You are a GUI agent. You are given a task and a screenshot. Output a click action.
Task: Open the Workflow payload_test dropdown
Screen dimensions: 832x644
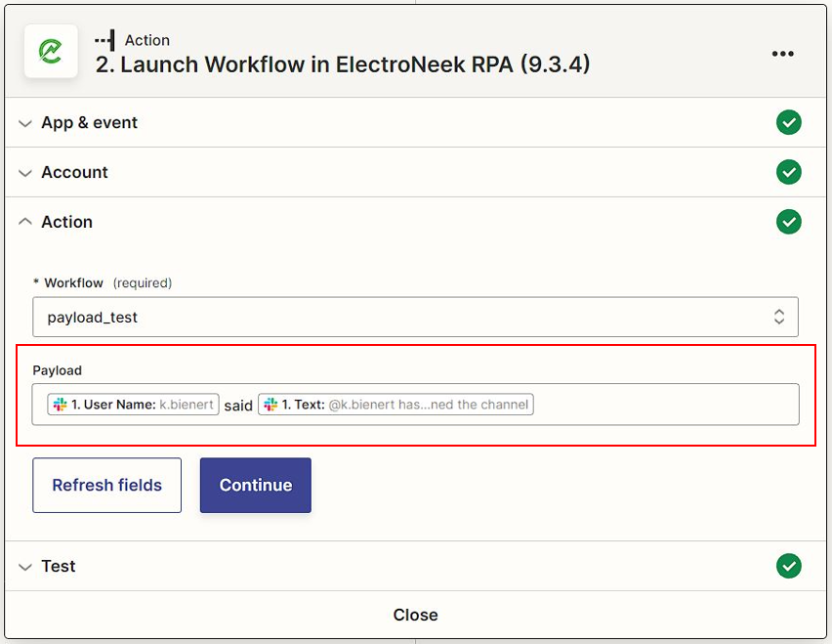point(415,317)
